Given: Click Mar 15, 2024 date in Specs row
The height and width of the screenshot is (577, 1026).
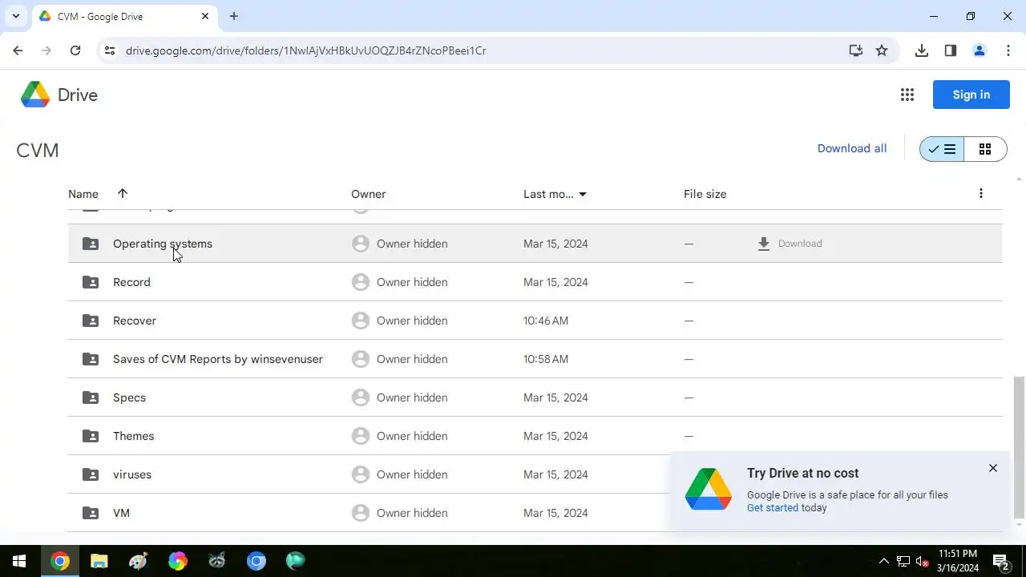Looking at the screenshot, I should coord(555,397).
